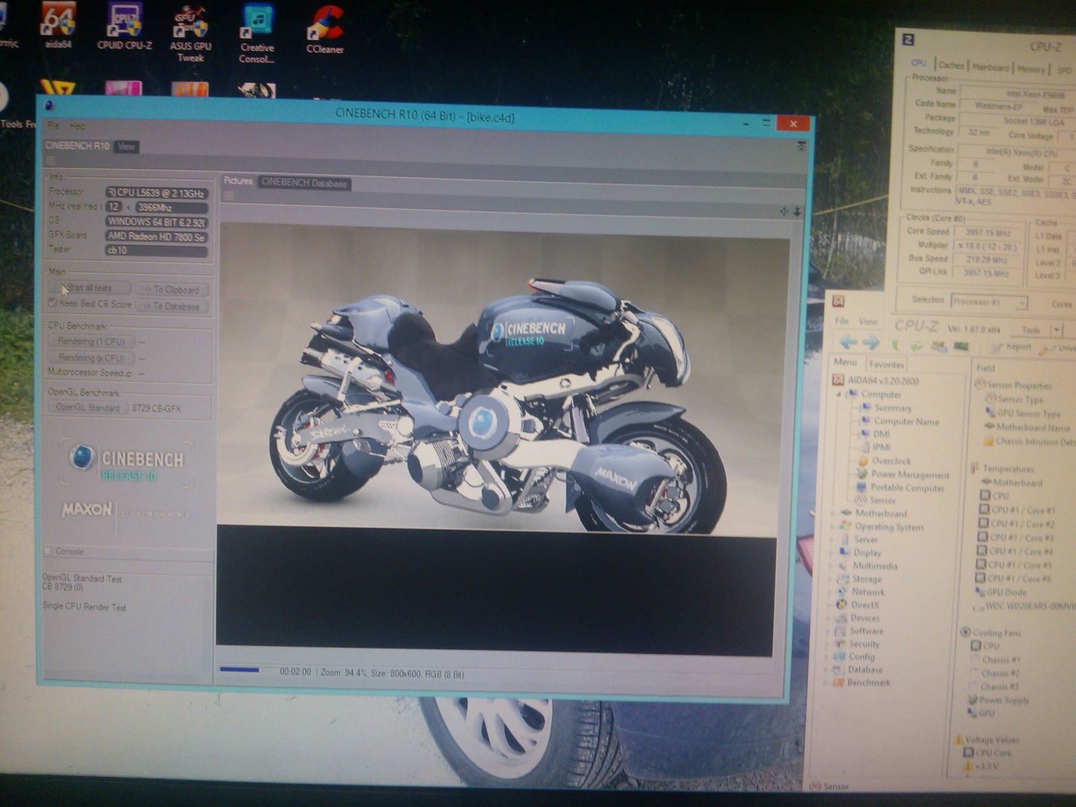Expand the Operating System node in AIDA64
This screenshot has height=807, width=1076.
click(x=833, y=527)
